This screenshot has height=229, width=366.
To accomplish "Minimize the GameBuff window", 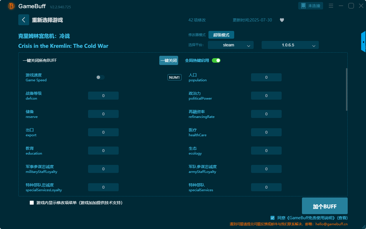I will pos(341,6).
